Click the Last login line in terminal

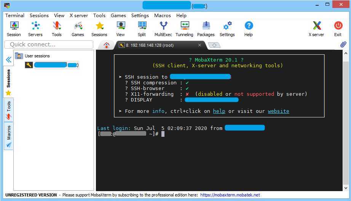(x=181, y=128)
